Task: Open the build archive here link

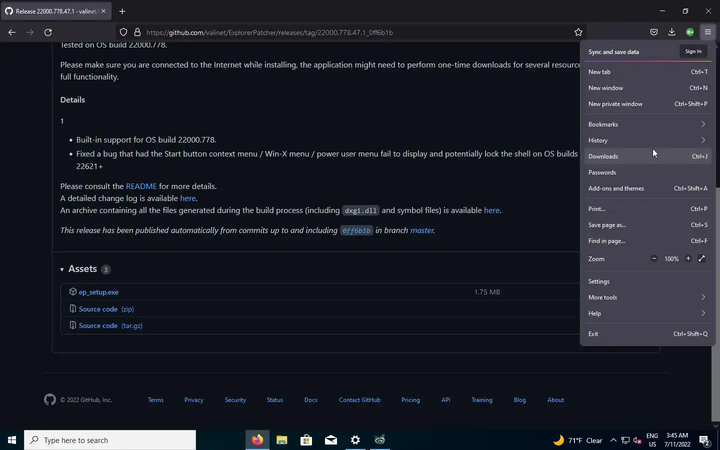Action: pyautogui.click(x=491, y=210)
